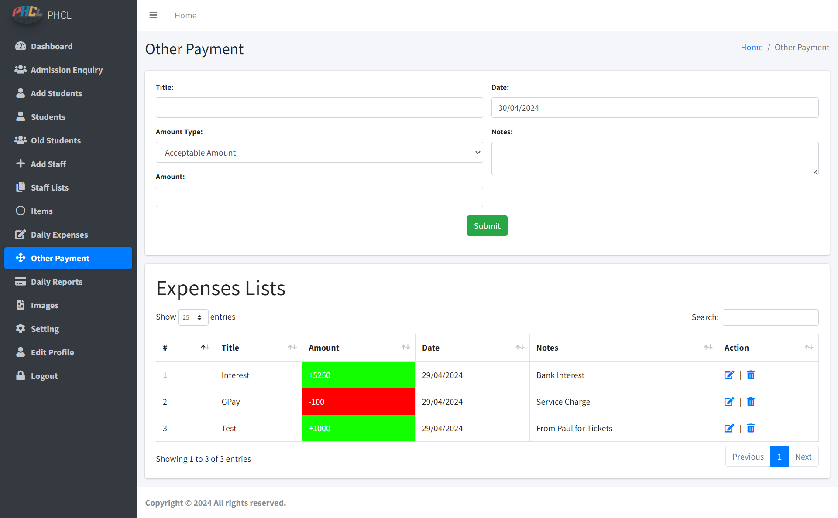Click the Next pagination button
Viewport: 838px width, 518px height.
coord(803,457)
